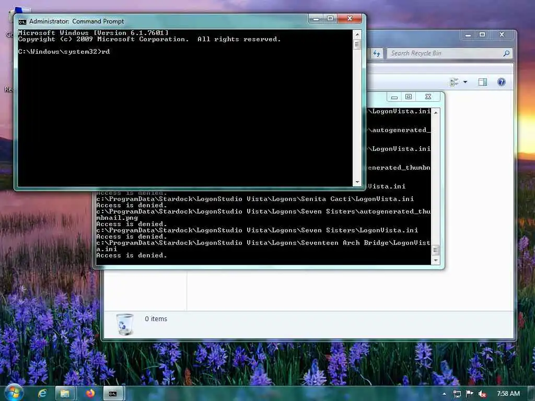Click the '0 items' status text
Screen dimensions: 535x401
pos(156,319)
